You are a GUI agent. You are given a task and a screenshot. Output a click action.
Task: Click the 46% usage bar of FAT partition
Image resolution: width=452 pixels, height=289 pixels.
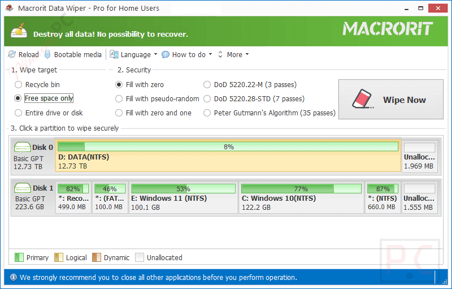(110, 189)
